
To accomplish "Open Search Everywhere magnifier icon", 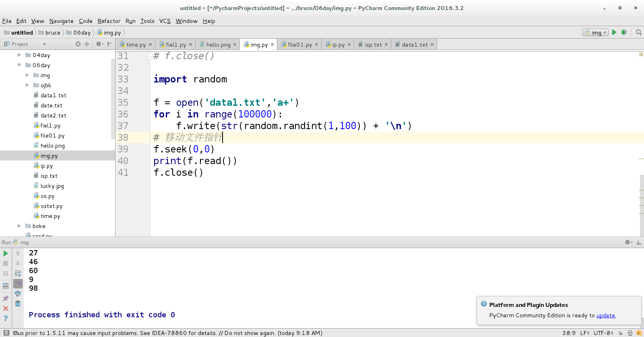I will pos(638,32).
